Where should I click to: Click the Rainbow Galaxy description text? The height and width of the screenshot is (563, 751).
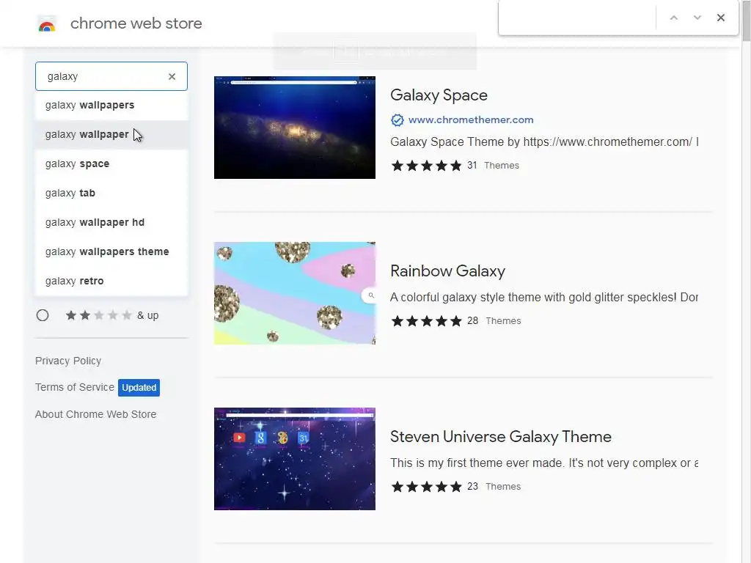click(x=544, y=298)
